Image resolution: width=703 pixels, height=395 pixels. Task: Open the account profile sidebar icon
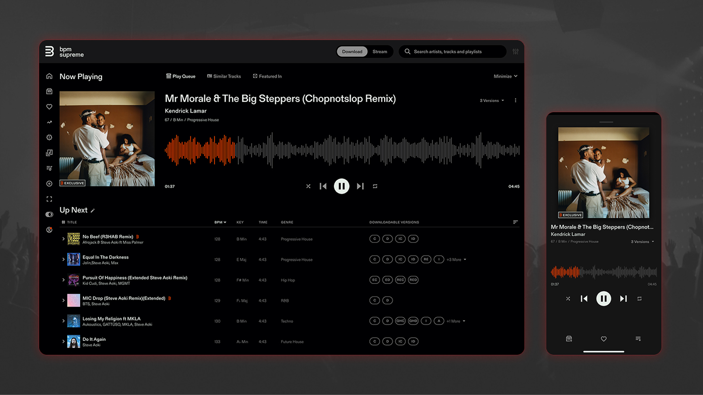(49, 230)
